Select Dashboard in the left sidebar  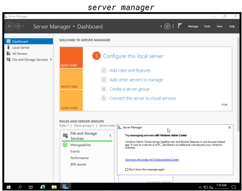click(x=29, y=42)
